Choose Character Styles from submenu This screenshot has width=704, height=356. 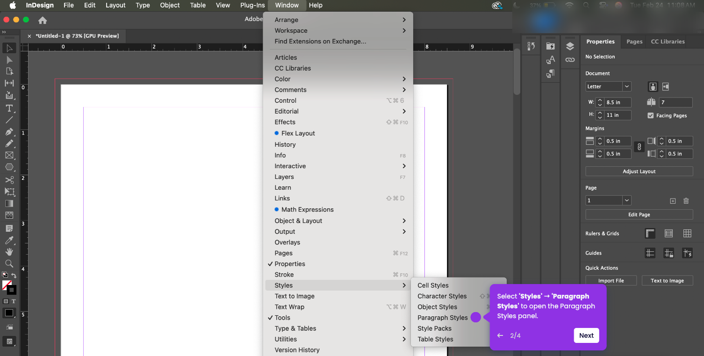442,296
